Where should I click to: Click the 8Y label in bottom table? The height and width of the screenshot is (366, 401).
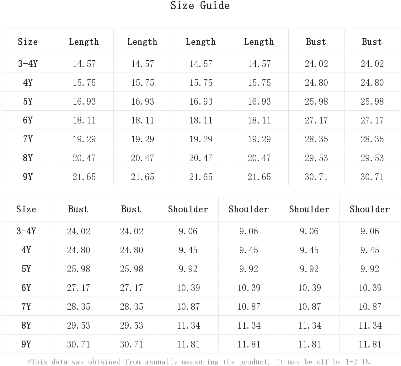[x=26, y=325]
